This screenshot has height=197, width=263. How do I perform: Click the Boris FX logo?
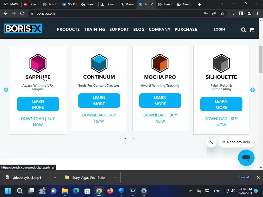(23, 28)
